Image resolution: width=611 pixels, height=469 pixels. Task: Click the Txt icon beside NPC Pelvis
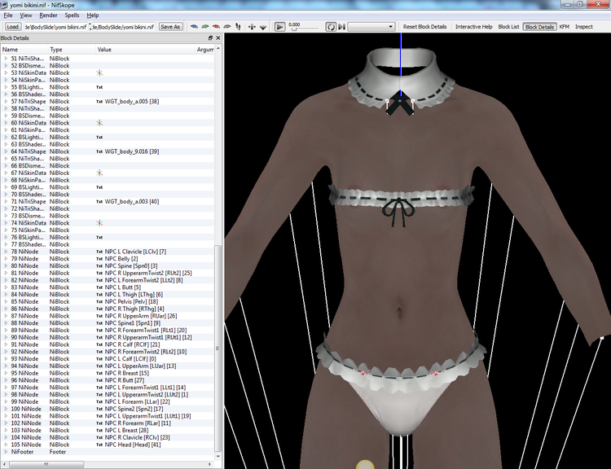(99, 301)
